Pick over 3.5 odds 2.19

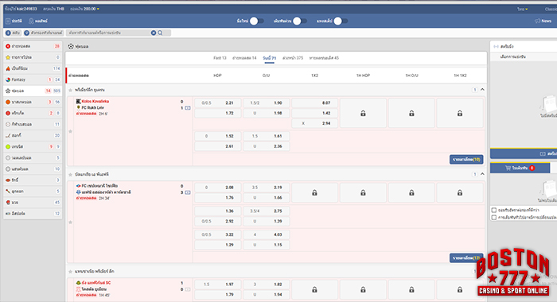pyautogui.click(x=266, y=188)
